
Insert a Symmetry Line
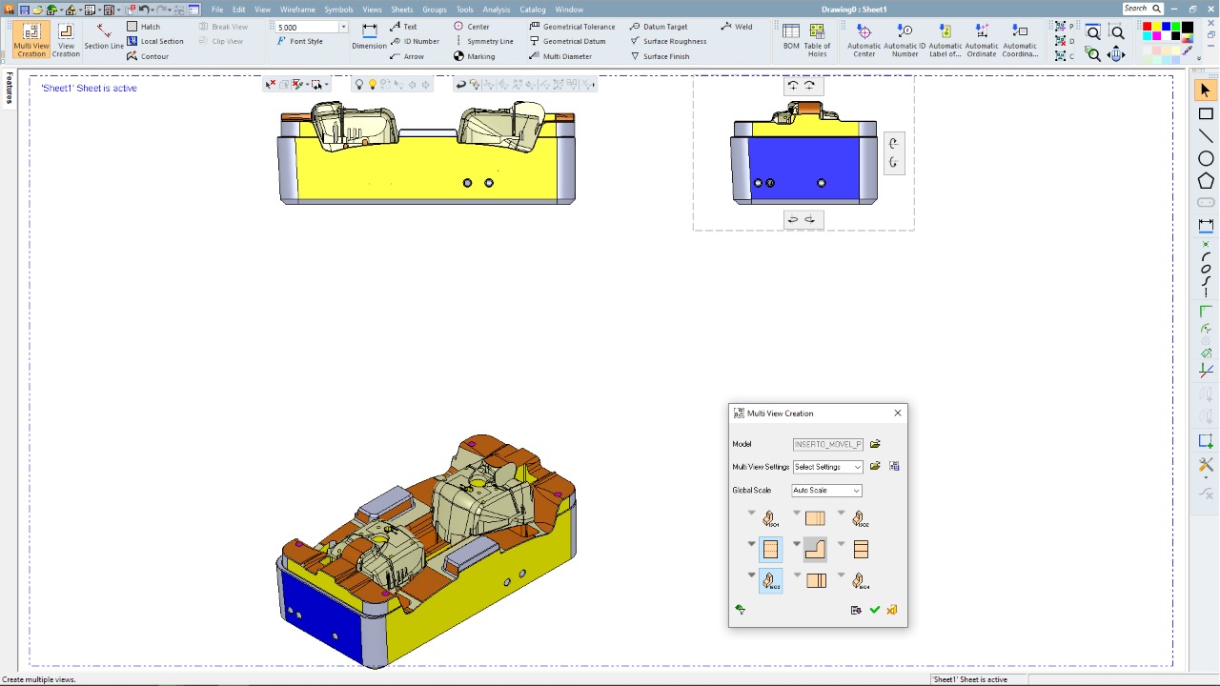click(x=483, y=41)
